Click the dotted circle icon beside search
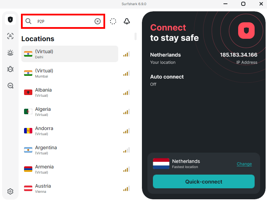267x201 pixels. point(113,21)
